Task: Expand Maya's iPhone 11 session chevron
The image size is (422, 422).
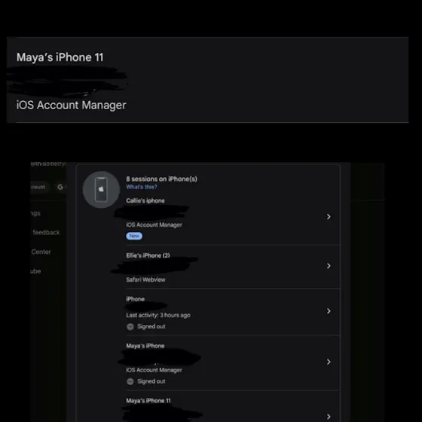Action: 329,417
